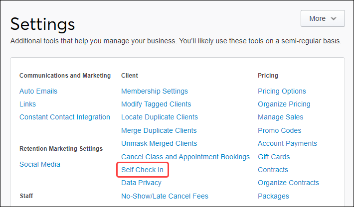Open Constant Contact Integration settings
The width and height of the screenshot is (354, 207).
65,117
